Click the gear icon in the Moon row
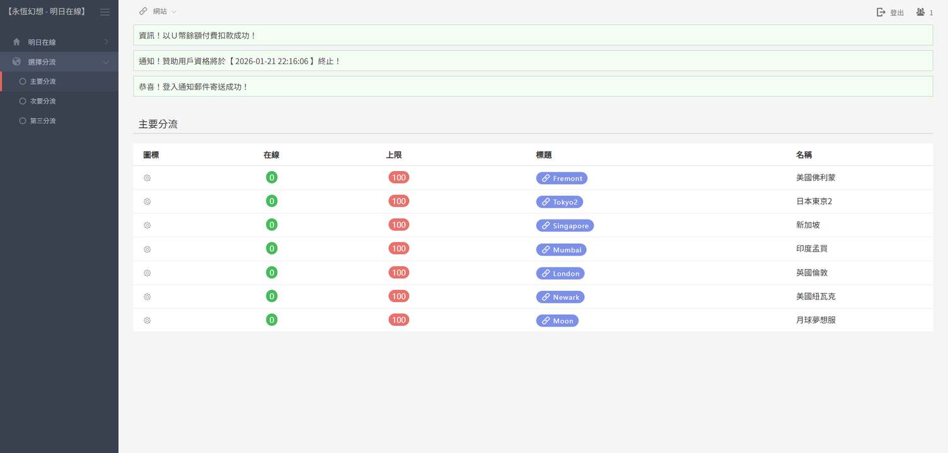This screenshot has width=948, height=453. 147,320
